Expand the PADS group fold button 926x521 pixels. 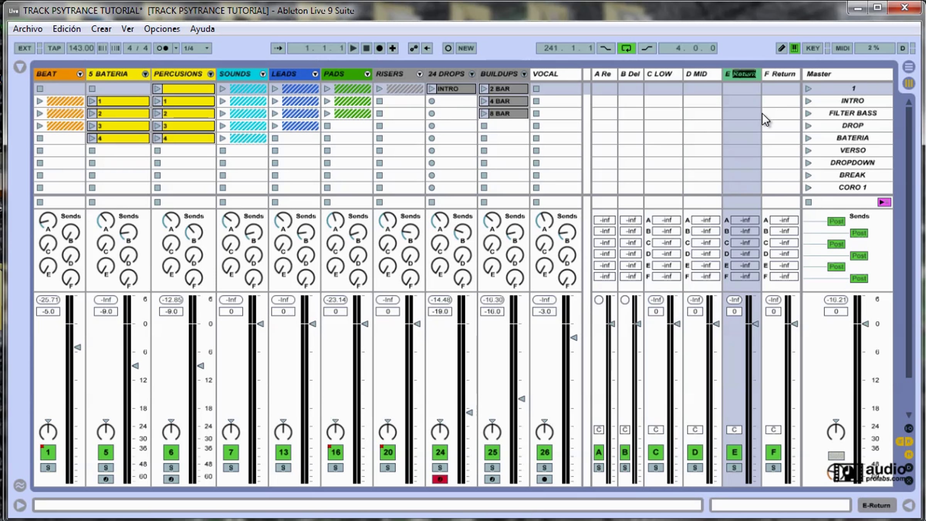(x=367, y=74)
